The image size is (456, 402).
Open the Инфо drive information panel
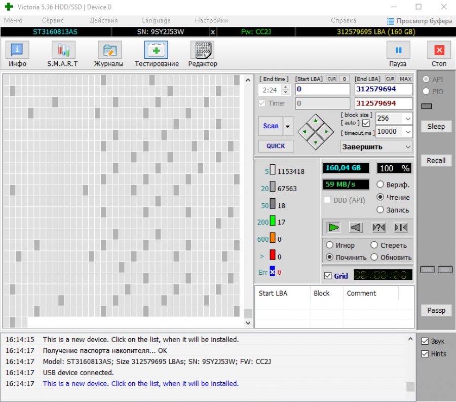pyautogui.click(x=17, y=54)
